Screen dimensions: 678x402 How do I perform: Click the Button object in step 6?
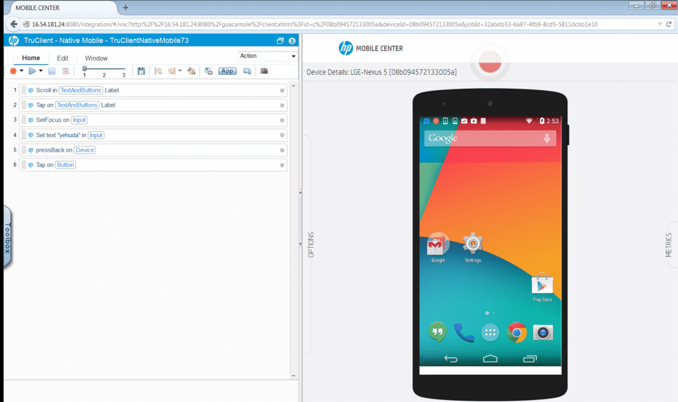point(66,165)
